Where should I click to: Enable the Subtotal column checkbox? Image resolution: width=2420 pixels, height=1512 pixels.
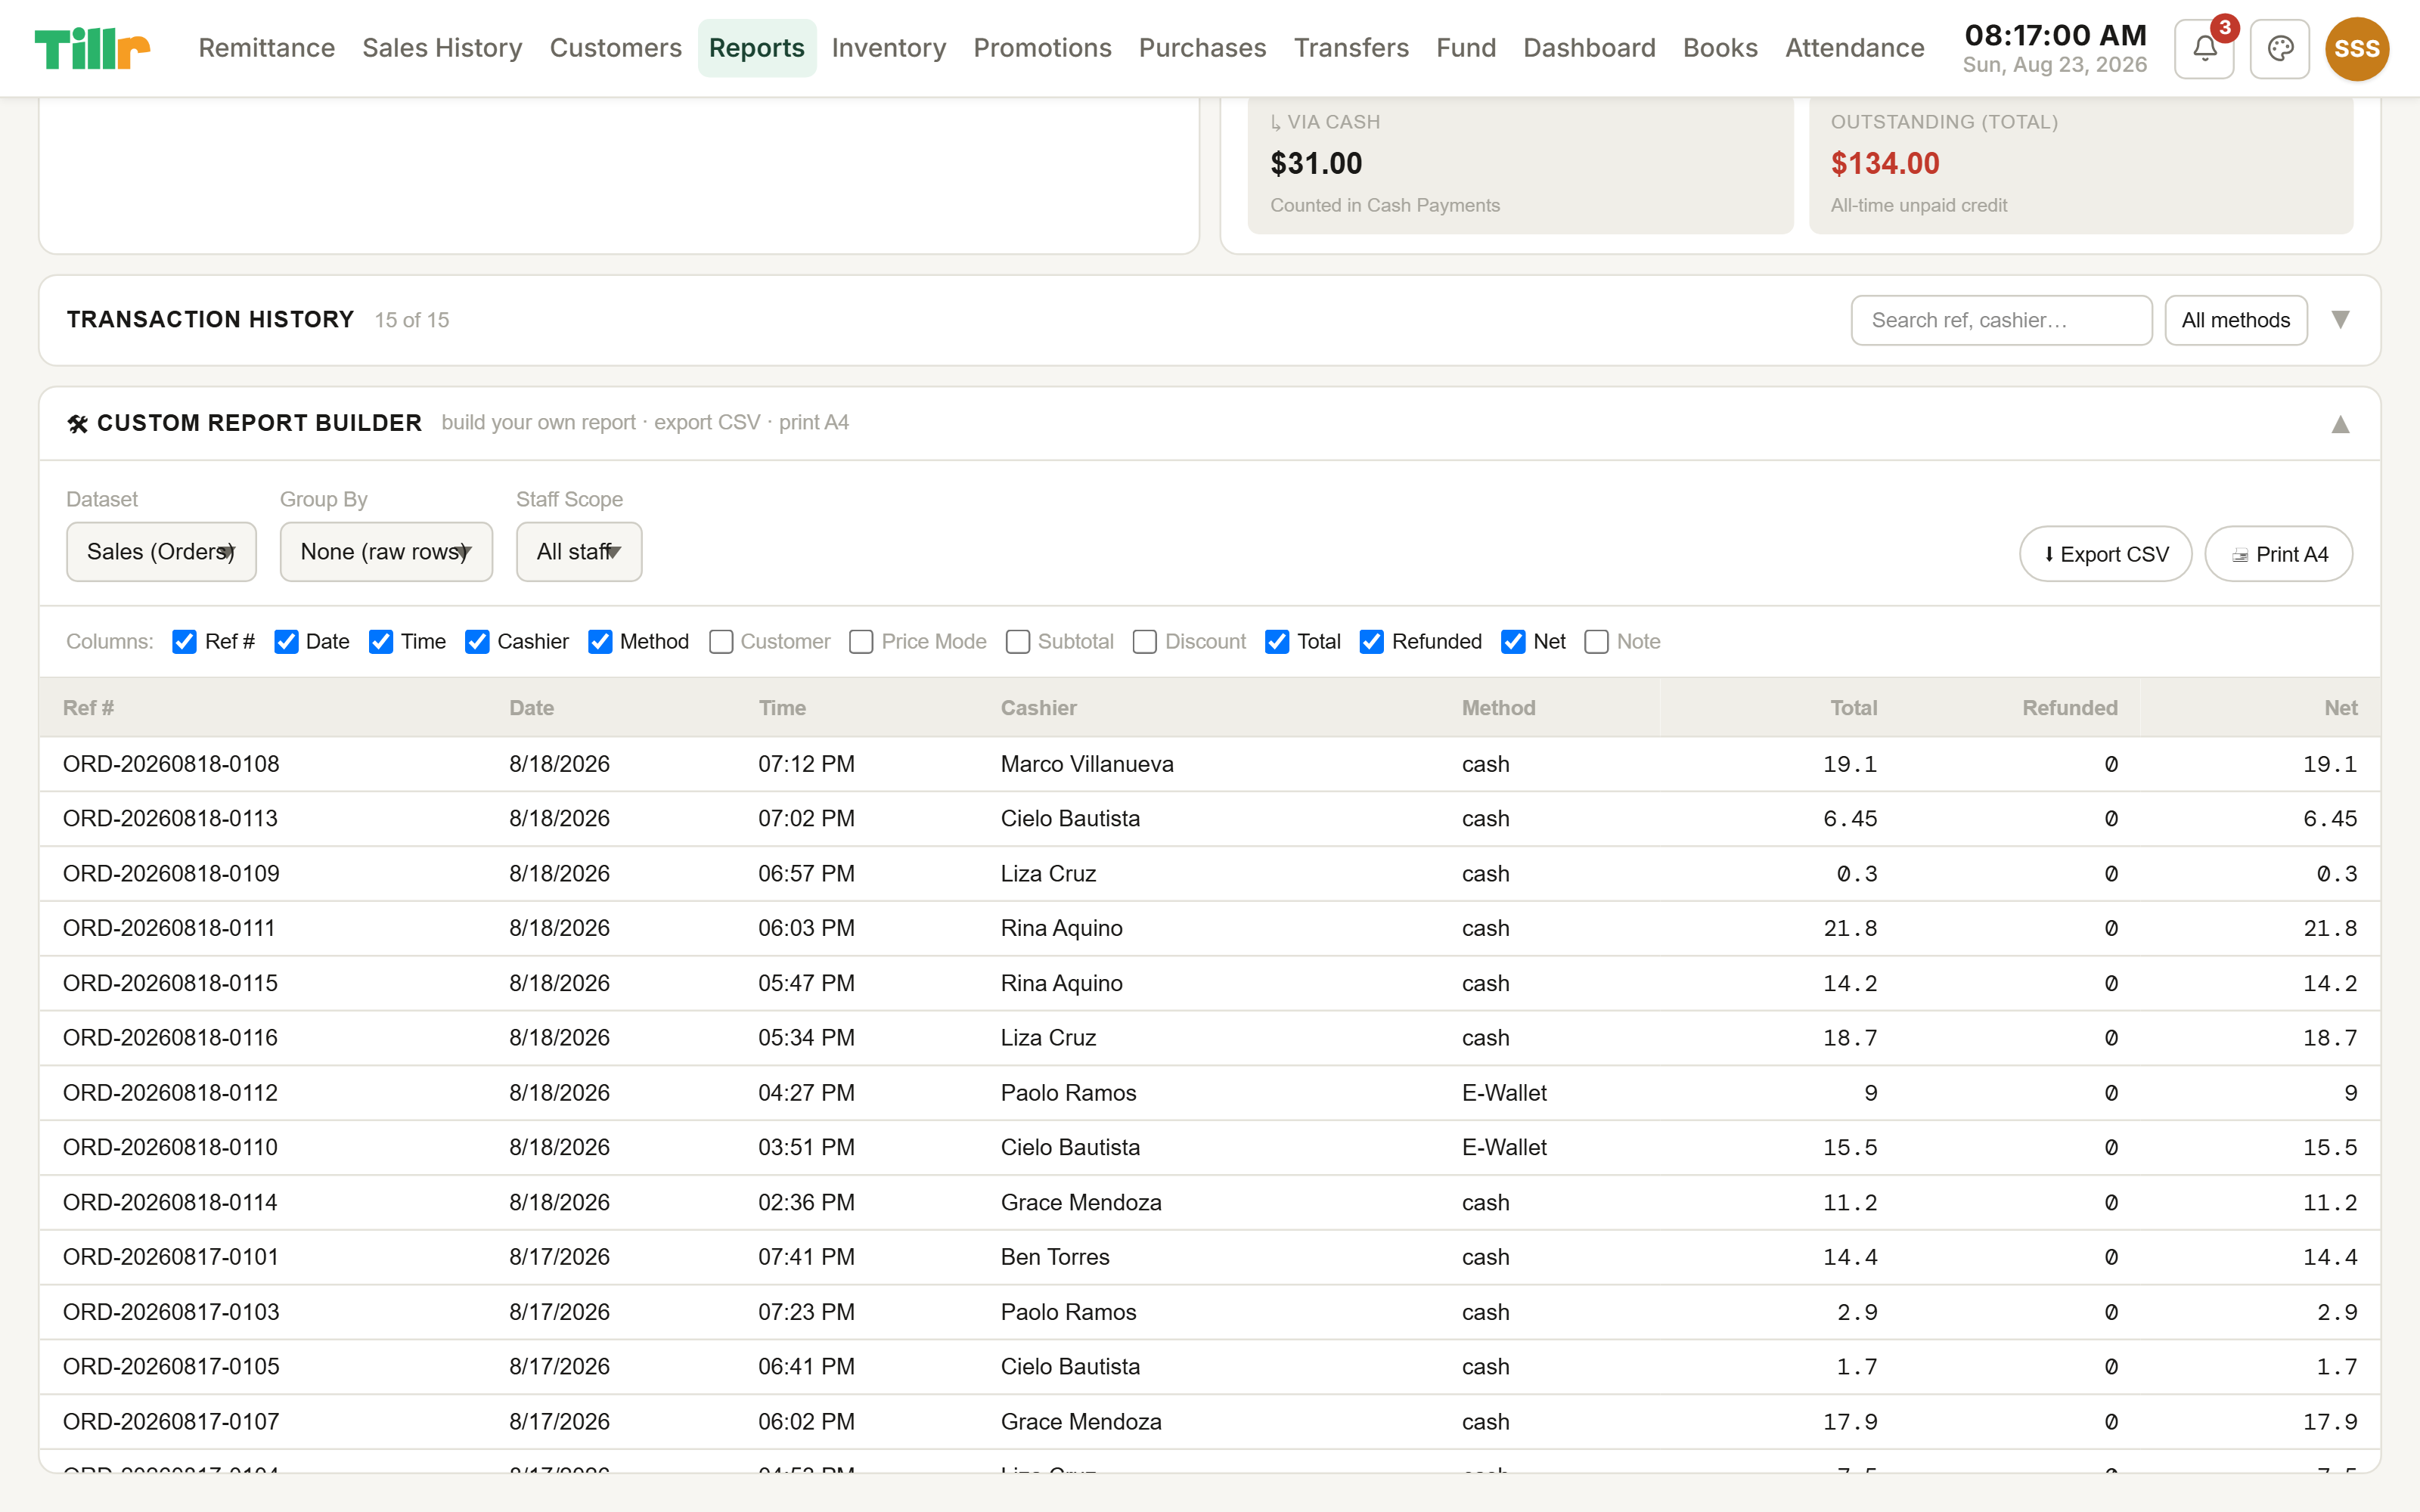click(1018, 641)
